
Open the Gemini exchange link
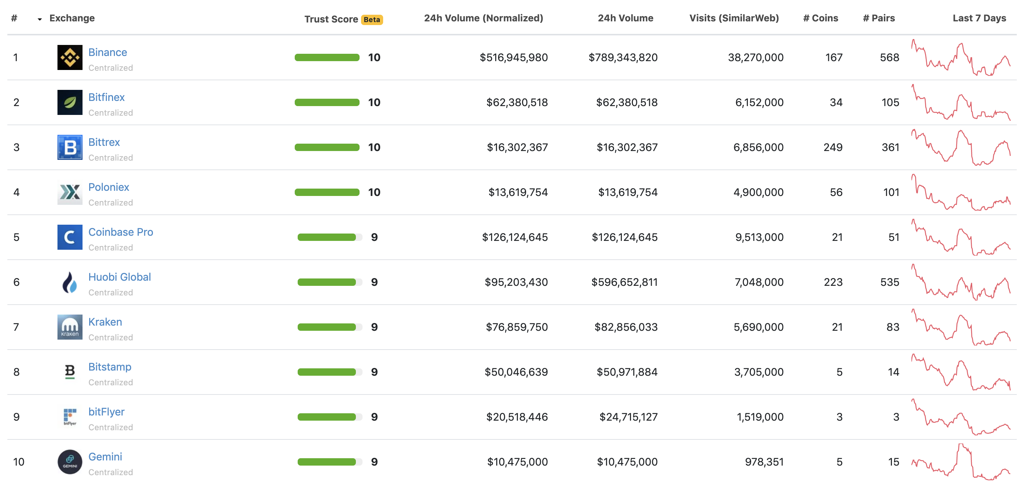105,457
